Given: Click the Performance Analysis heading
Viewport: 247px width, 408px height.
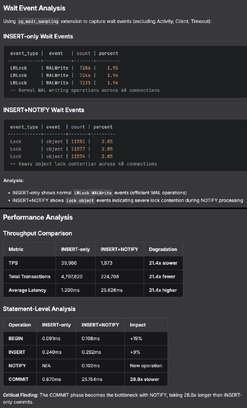Looking at the screenshot, I should (x=38, y=218).
